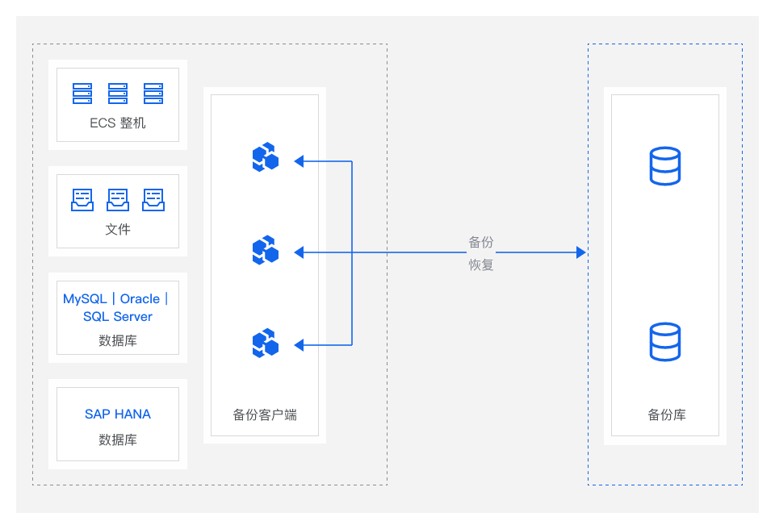Click the '备份客户端' label
Viewport: 775px width, 529px height.
click(x=265, y=414)
